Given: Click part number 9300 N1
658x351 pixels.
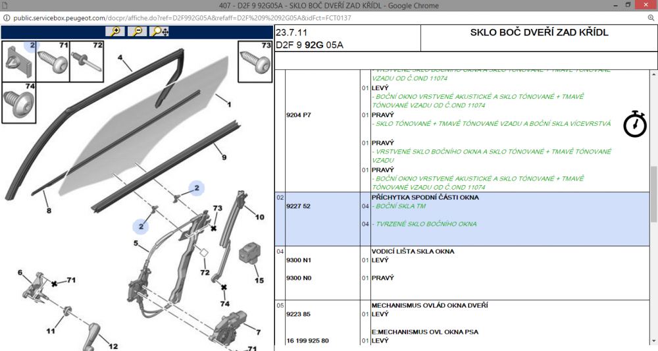Looking at the screenshot, I should point(298,260).
